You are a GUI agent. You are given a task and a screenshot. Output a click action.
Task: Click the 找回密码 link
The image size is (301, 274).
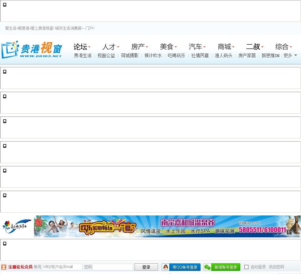pos(276,267)
